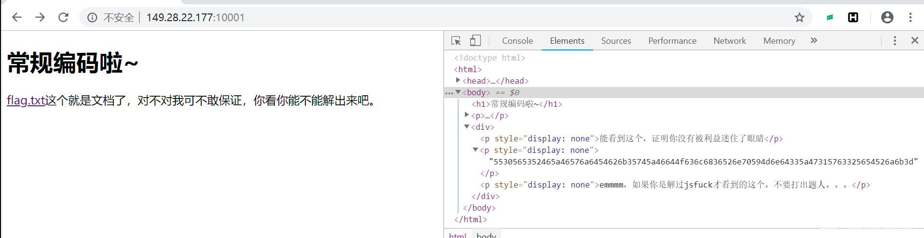Show more DevTools tabs with the chevron

pos(814,41)
